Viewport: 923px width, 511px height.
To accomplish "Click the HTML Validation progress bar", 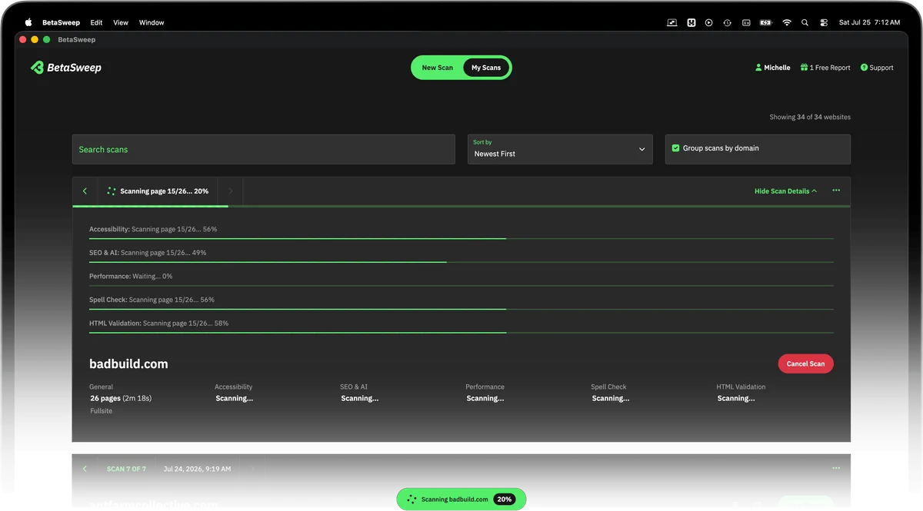I will 461,333.
